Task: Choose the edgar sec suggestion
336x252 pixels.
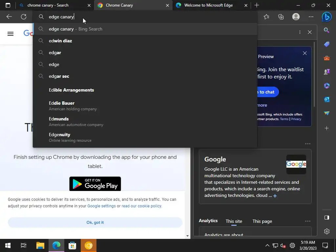Action: [145, 76]
